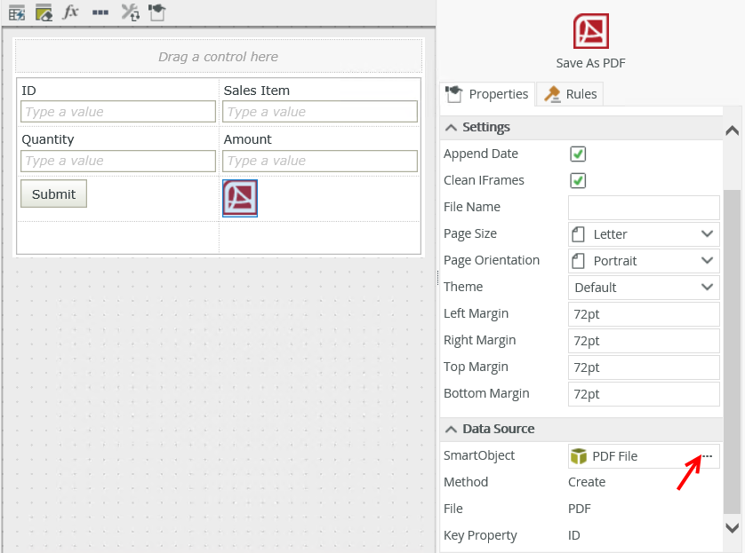Click the PDF File SmartObject cube icon
The width and height of the screenshot is (745, 553).
coord(578,456)
